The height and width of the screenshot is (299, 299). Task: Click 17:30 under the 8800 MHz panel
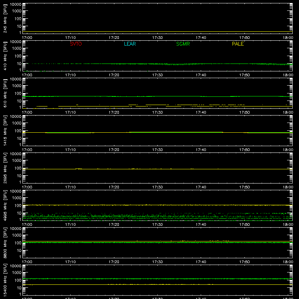(x=157, y=262)
